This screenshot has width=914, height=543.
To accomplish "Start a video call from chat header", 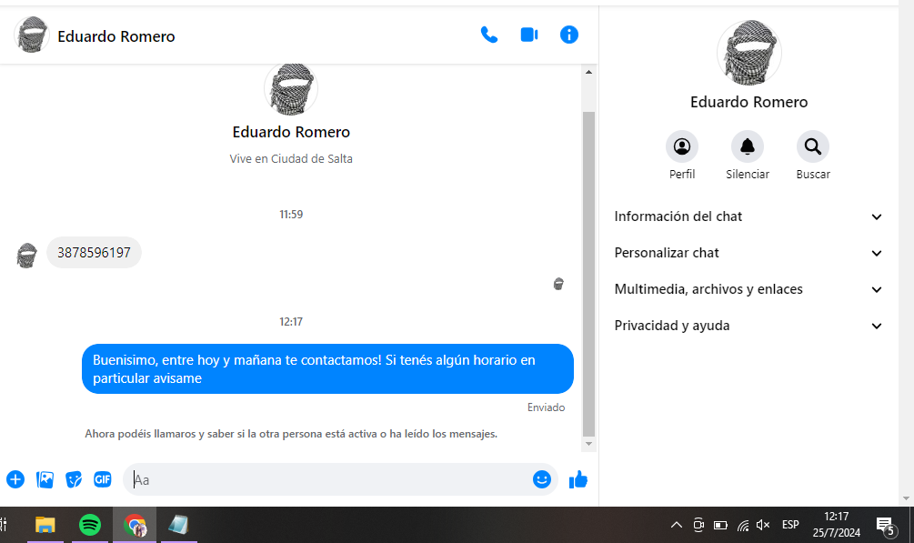I will coord(529,35).
